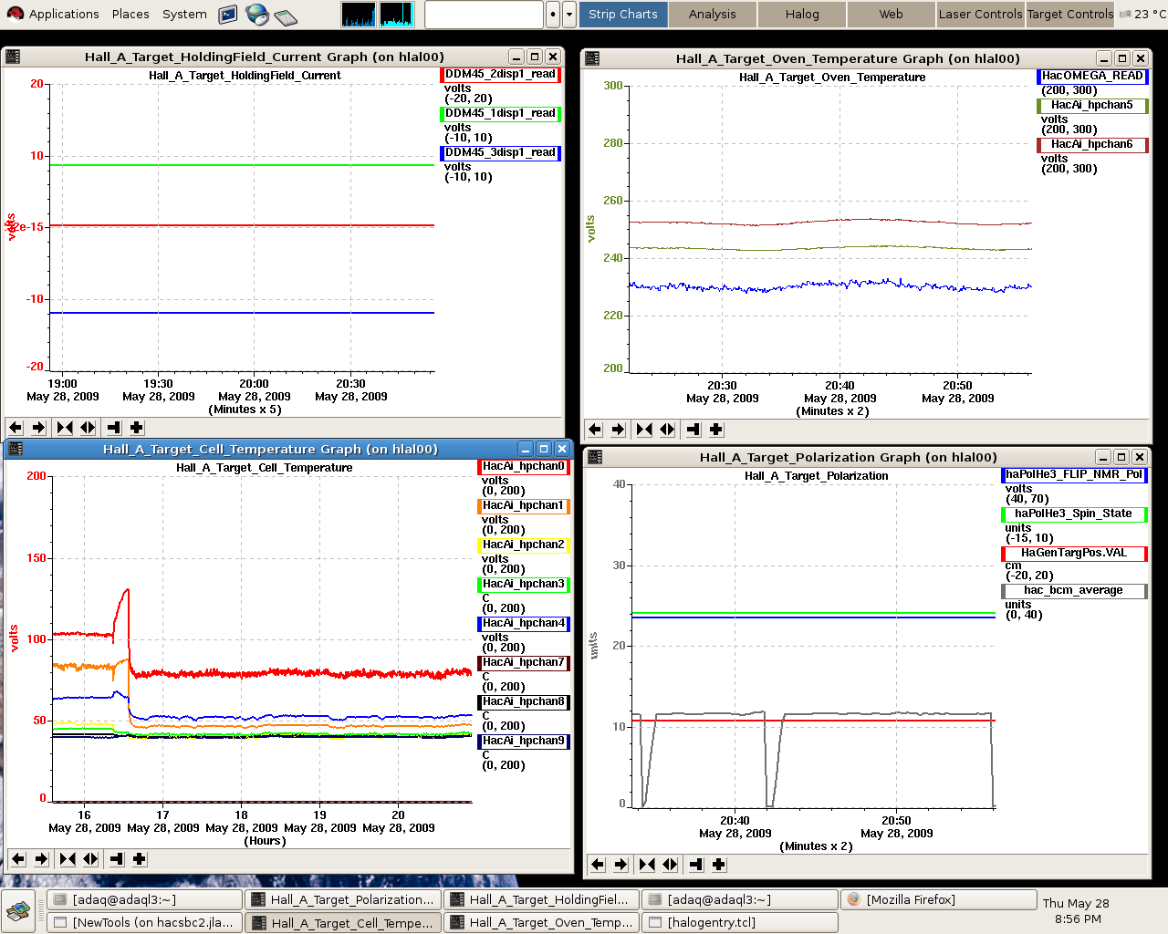Viewport: 1168px width, 934px height.
Task: Select HacOMEGA_READ legend entry
Action: click(x=1092, y=77)
